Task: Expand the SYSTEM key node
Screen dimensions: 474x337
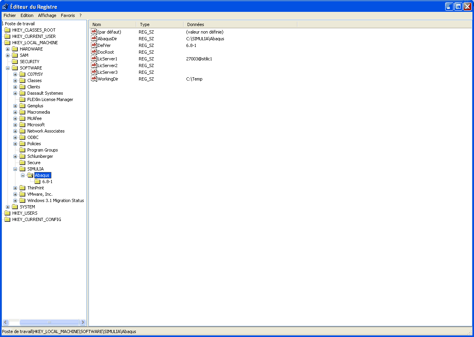Action: click(x=8, y=207)
